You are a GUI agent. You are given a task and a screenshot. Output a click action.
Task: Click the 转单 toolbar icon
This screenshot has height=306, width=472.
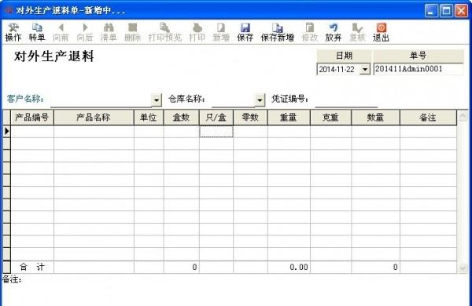[37, 32]
